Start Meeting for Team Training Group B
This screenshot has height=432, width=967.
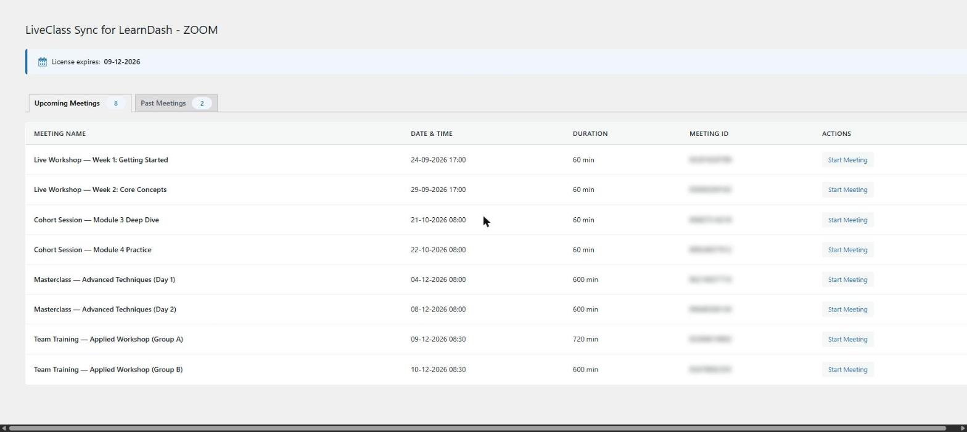(847, 369)
